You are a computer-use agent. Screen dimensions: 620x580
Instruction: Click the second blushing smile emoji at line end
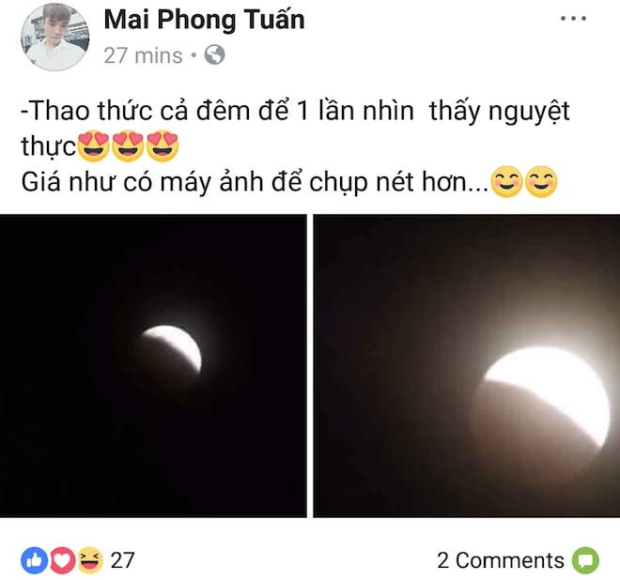point(541,182)
